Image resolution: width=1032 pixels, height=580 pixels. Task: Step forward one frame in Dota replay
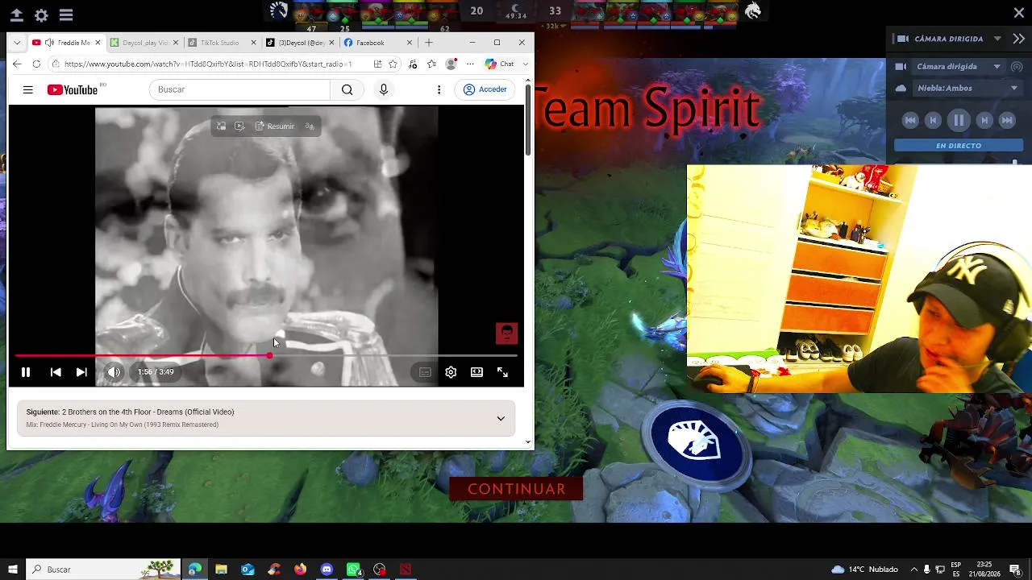(x=984, y=120)
